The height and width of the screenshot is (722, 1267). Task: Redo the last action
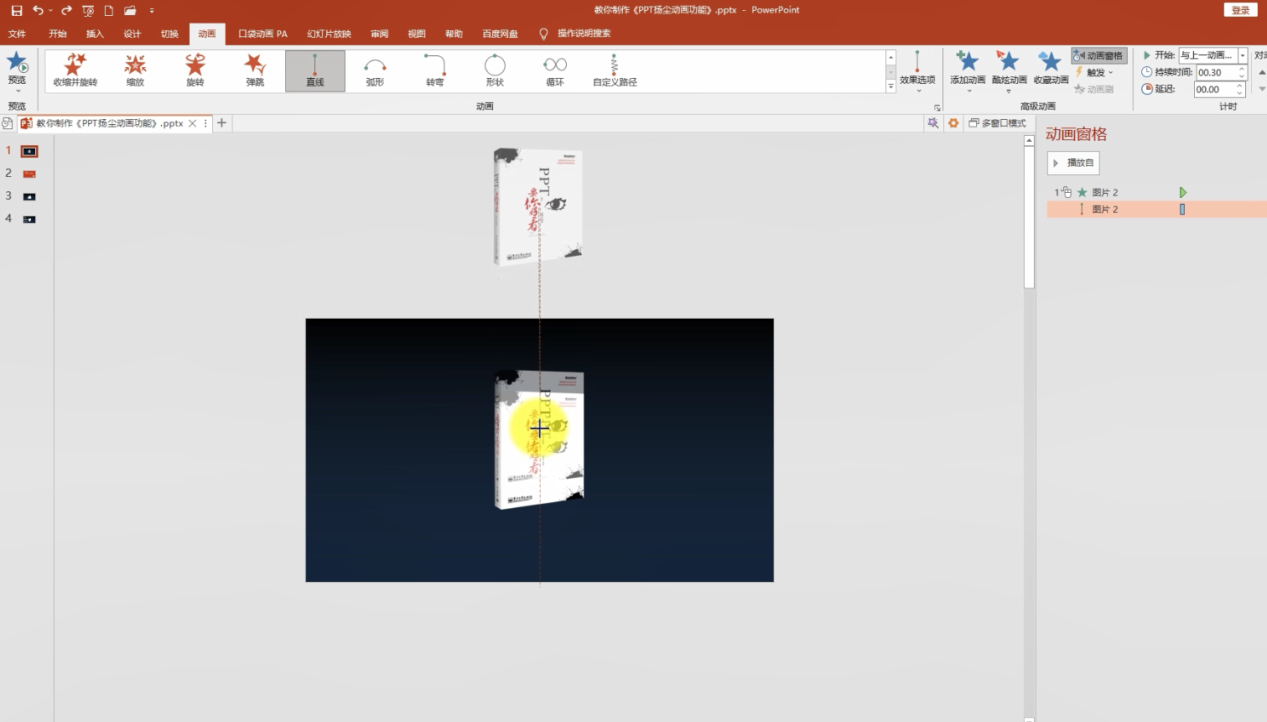coord(66,11)
